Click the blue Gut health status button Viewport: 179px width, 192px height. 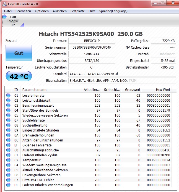pos(19,53)
